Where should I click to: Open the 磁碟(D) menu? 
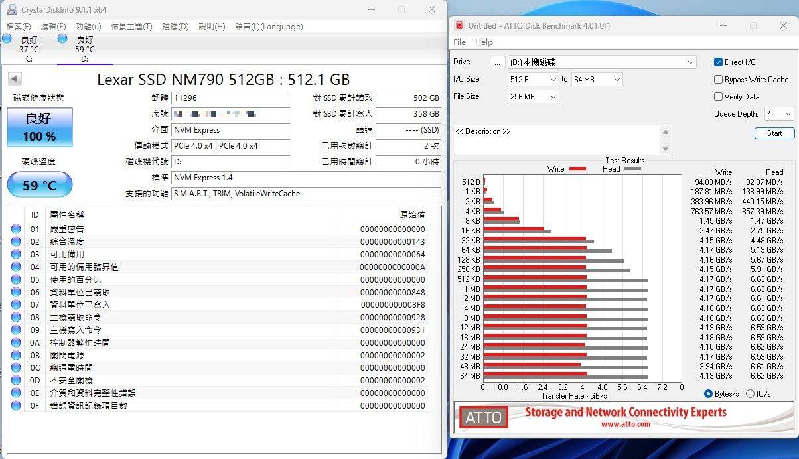point(176,27)
